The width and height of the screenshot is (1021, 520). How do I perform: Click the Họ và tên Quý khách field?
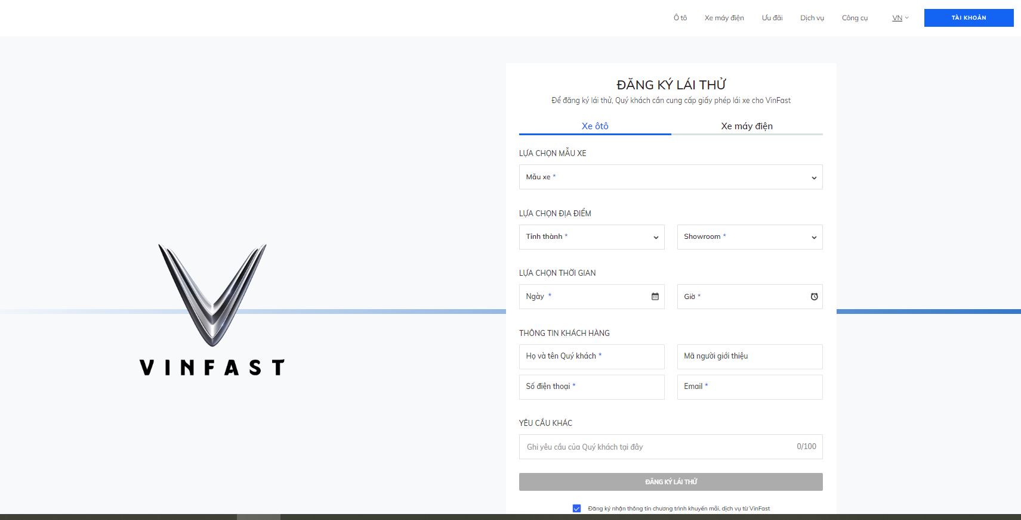coord(591,357)
